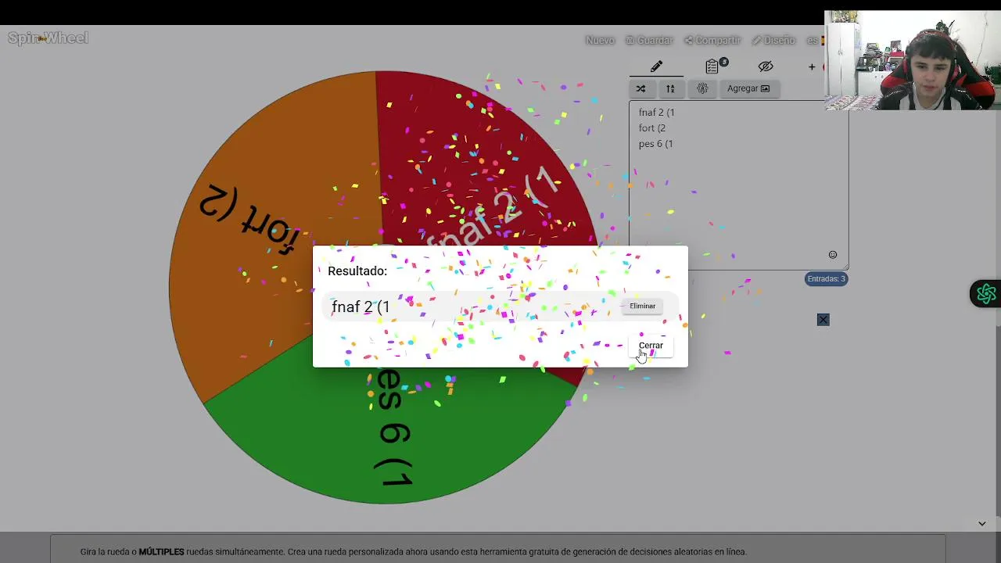
Task: Open the es language selector
Action: click(x=814, y=40)
